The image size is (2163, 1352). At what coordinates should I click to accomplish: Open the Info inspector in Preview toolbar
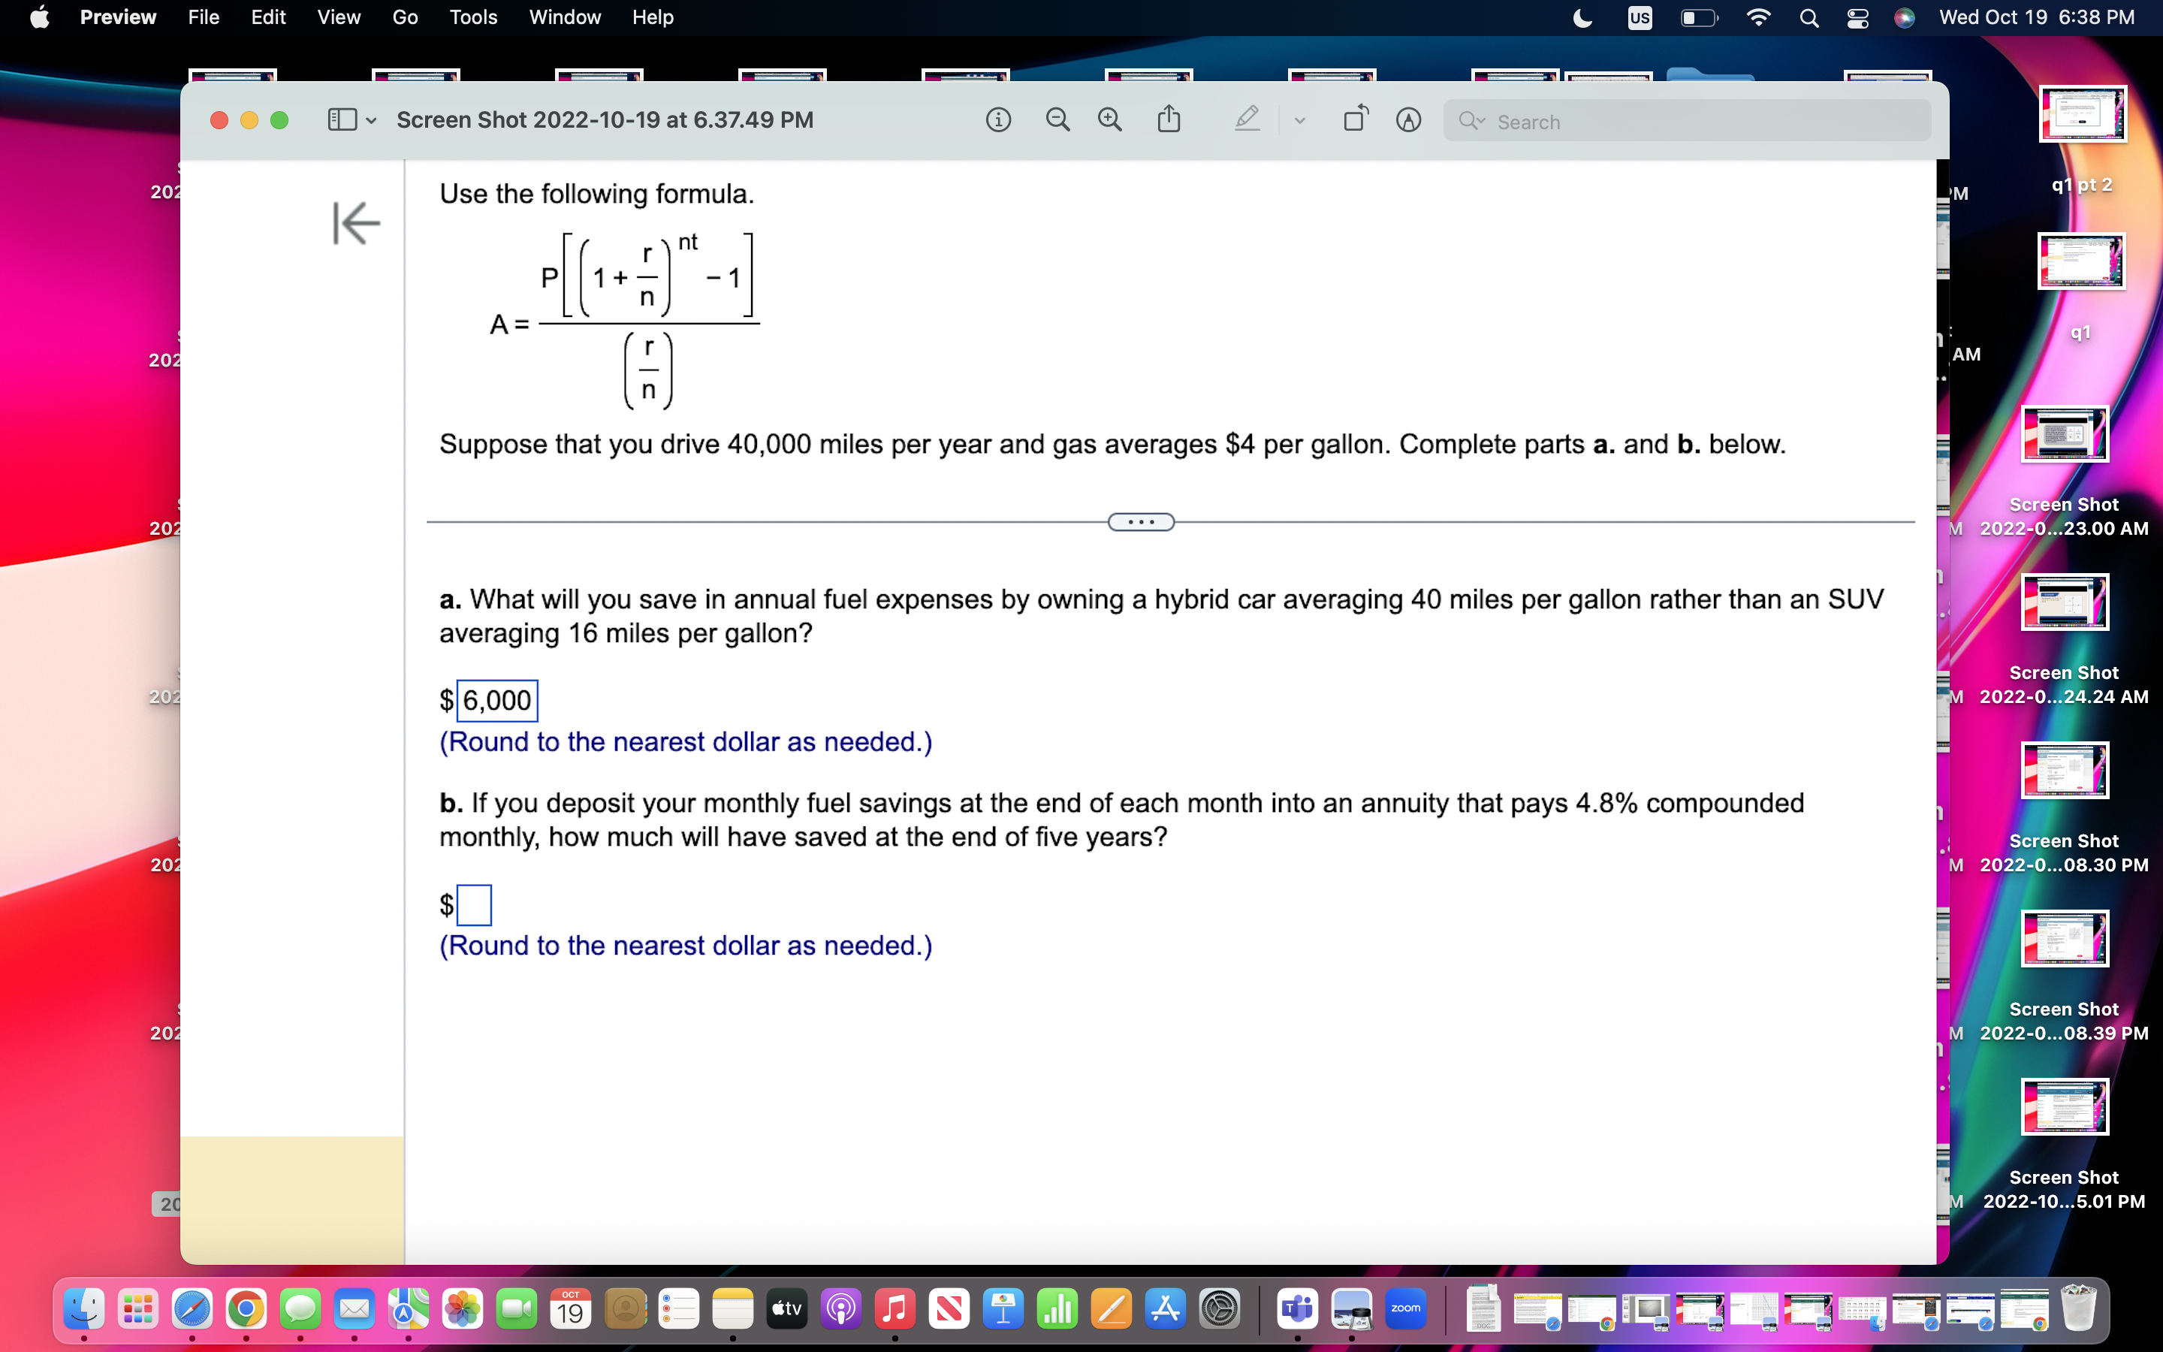pos(998,120)
